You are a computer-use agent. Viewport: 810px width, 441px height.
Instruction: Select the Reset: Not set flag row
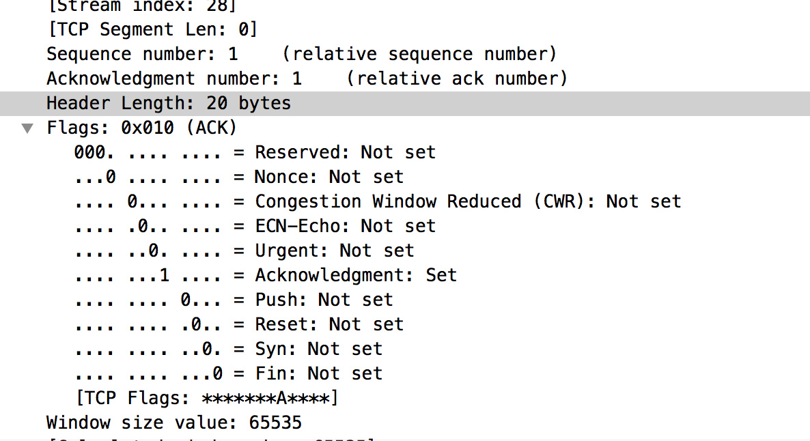[x=238, y=324]
